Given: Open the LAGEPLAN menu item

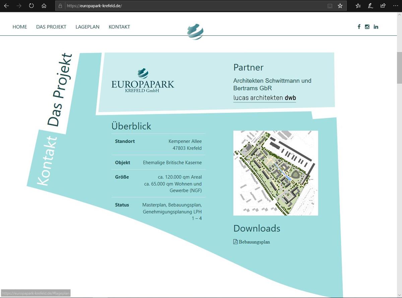Looking at the screenshot, I should (x=87, y=27).
